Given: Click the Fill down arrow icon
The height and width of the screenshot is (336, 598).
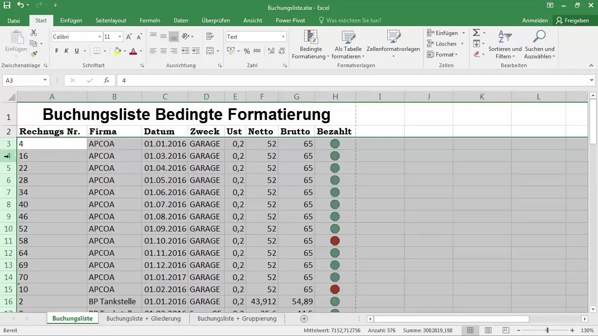Looking at the screenshot, I should 476,43.
